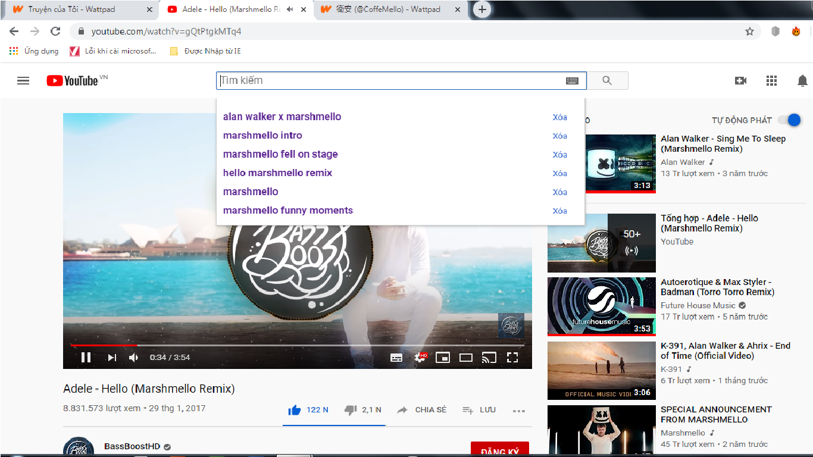Open 'Được Nhập từ IE' bookmarks folder
This screenshot has width=813, height=457.
205,51
